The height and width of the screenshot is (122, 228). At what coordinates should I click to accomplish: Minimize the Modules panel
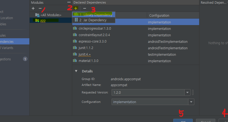click(69, 2)
